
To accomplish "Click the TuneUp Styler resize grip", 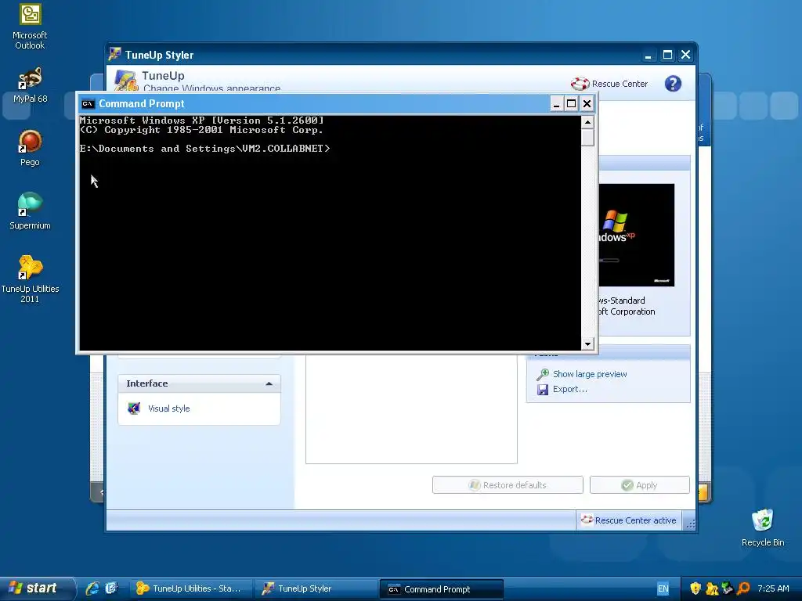I will click(690, 524).
